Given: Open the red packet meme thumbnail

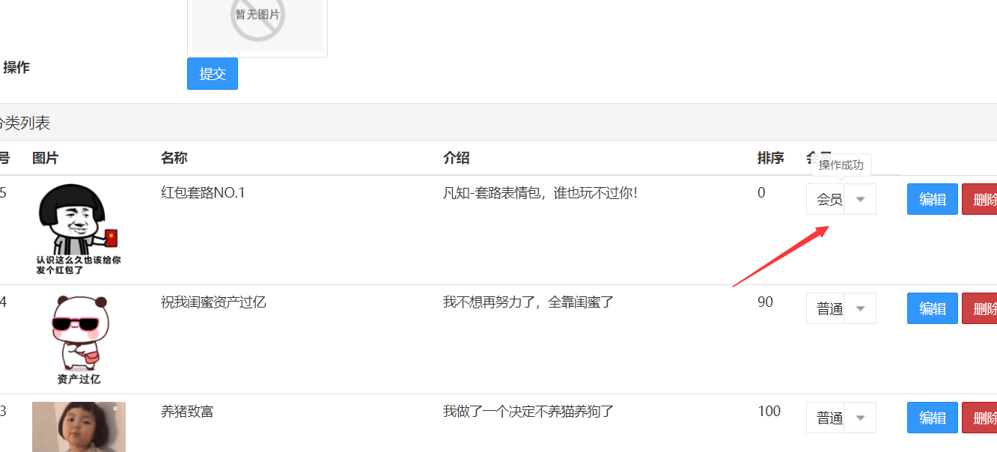Looking at the screenshot, I should pyautogui.click(x=79, y=229).
